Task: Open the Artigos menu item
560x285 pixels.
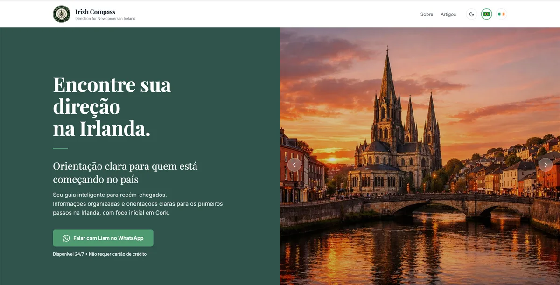Action: pyautogui.click(x=448, y=14)
